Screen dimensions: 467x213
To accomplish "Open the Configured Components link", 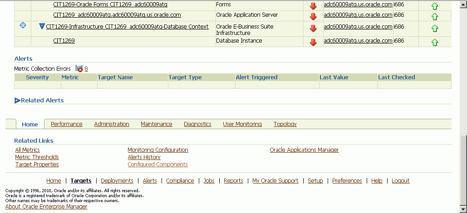I will 157,164.
